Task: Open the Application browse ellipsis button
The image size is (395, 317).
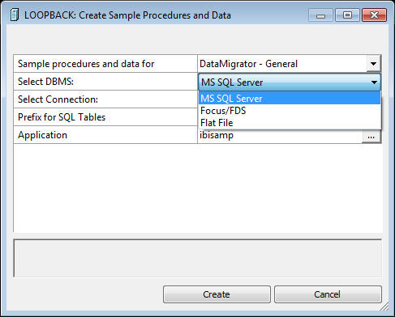Action: pyautogui.click(x=371, y=137)
